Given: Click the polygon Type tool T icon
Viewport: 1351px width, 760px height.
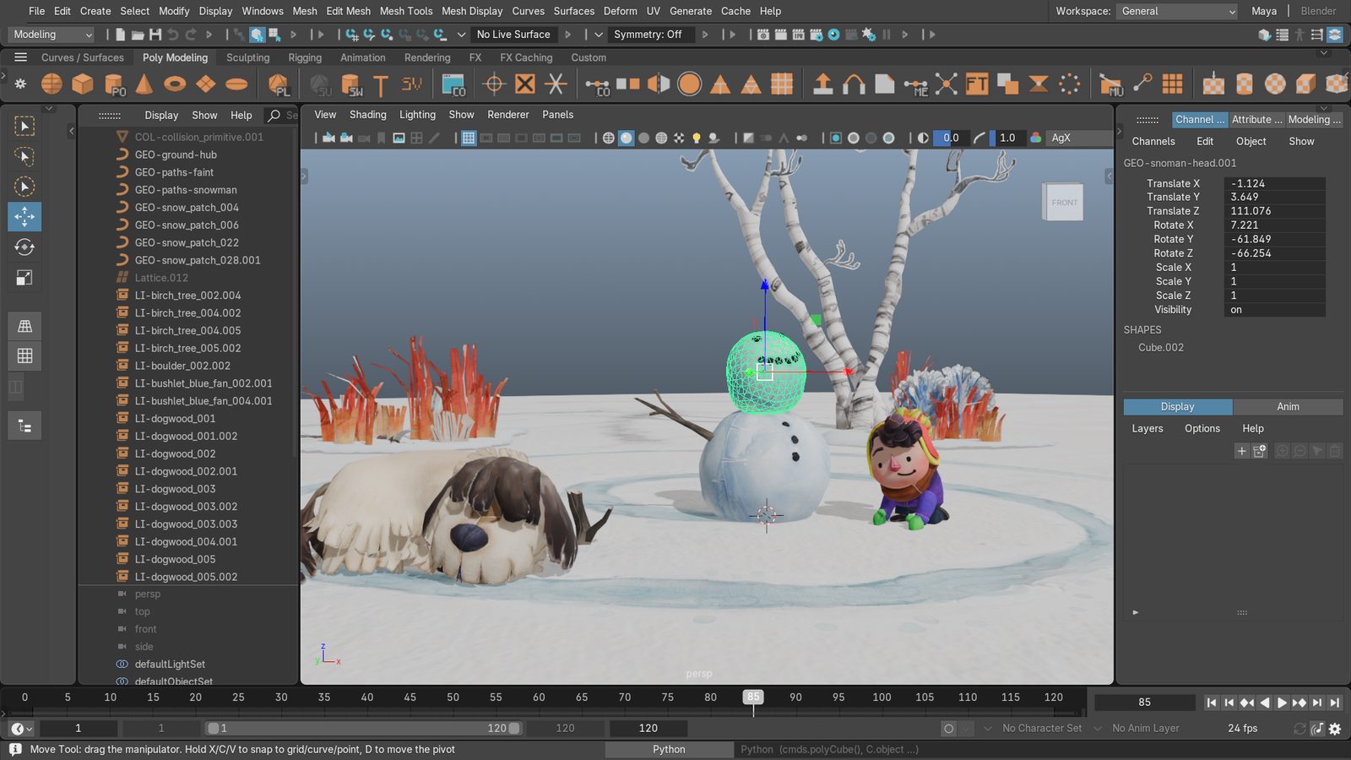Looking at the screenshot, I should coord(381,84).
